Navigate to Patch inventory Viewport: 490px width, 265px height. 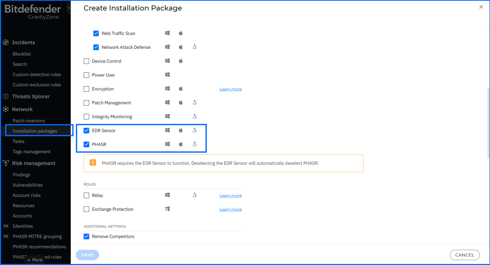[29, 121]
